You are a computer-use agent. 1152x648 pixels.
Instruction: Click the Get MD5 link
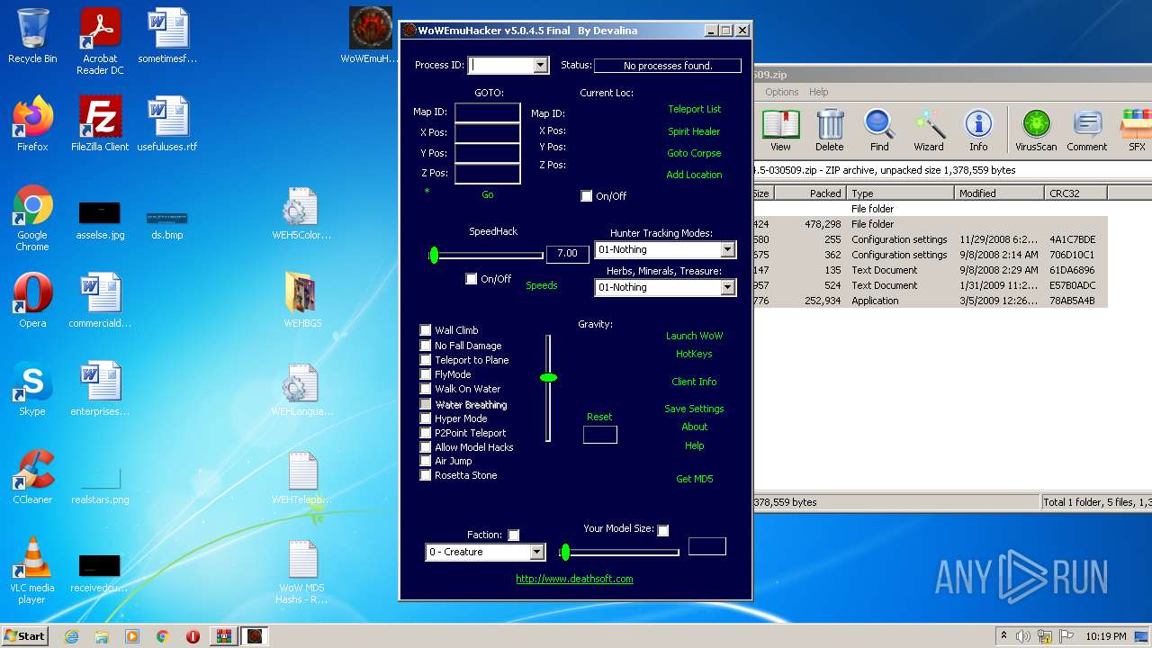point(694,479)
